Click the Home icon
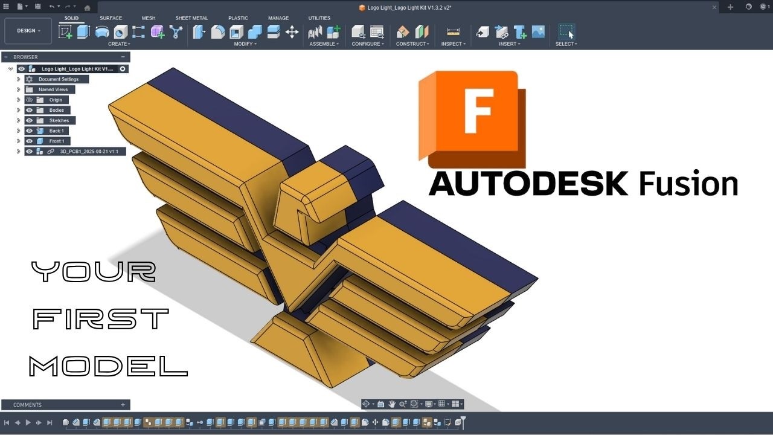 coord(87,7)
